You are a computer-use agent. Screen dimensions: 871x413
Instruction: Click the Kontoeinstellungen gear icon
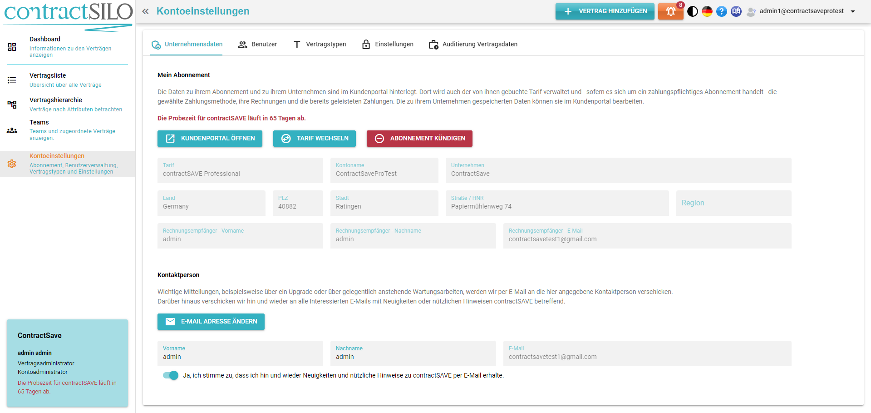12,164
